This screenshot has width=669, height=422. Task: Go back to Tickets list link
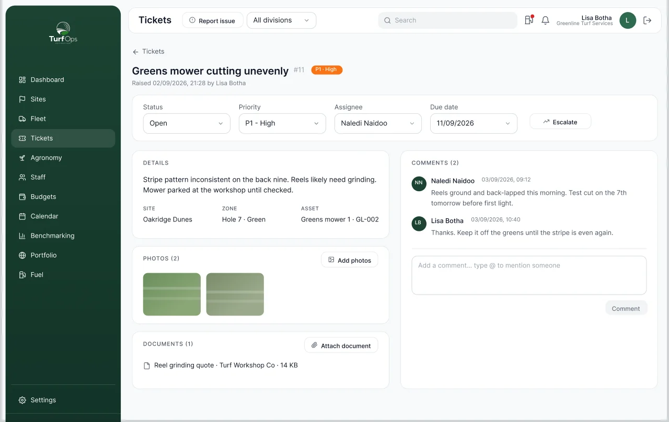(148, 52)
